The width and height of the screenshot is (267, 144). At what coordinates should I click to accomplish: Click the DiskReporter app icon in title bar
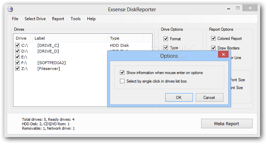pos(10,9)
